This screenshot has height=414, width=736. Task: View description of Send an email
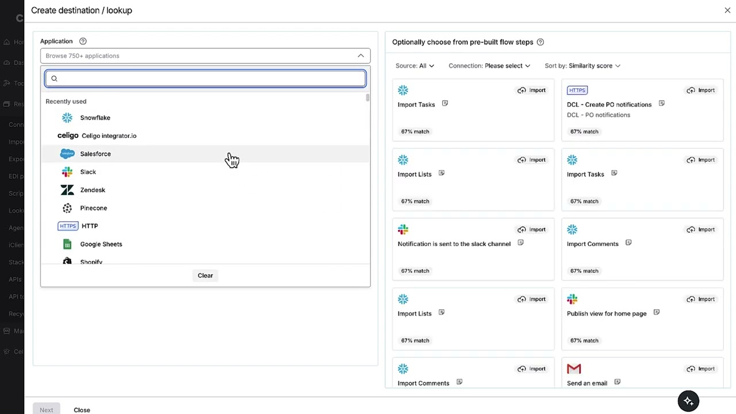pos(617,382)
